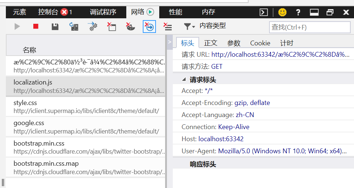This screenshot has height=188, width=354.
Task: Open the Cookie details tab
Action: click(260, 43)
